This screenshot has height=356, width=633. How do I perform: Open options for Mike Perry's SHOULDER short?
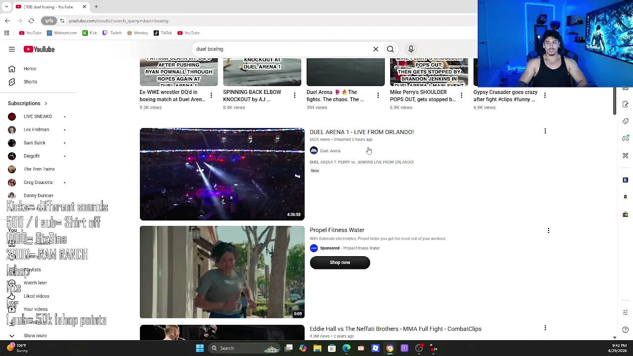pos(461,95)
